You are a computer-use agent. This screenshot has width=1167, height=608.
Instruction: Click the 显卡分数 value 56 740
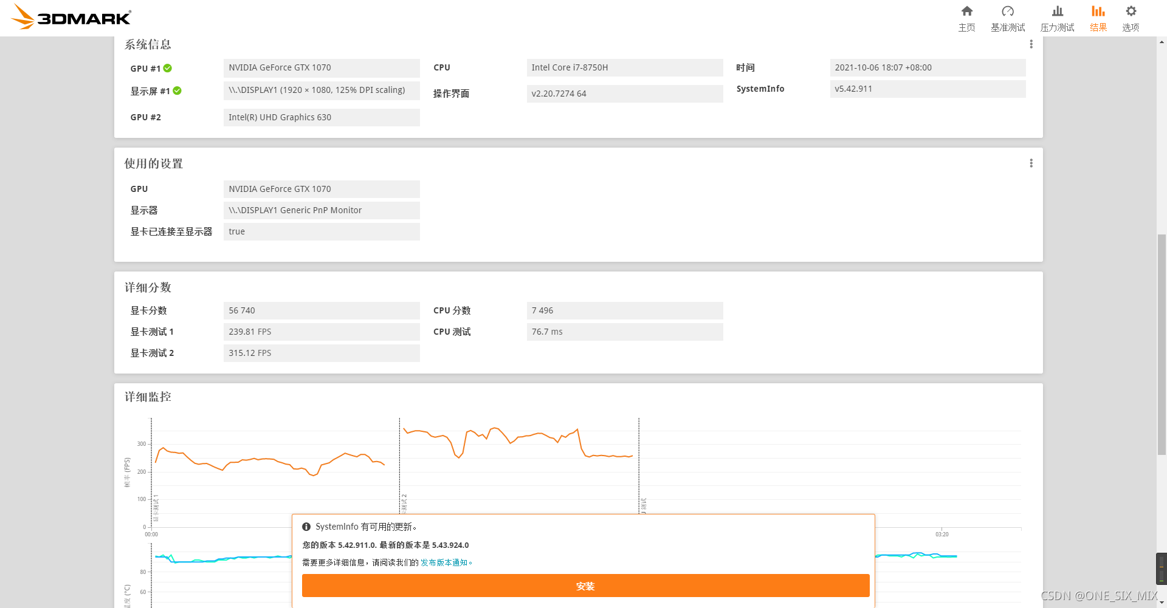coord(322,310)
